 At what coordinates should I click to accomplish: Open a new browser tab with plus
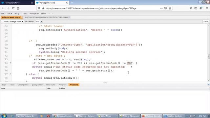point(72,3)
